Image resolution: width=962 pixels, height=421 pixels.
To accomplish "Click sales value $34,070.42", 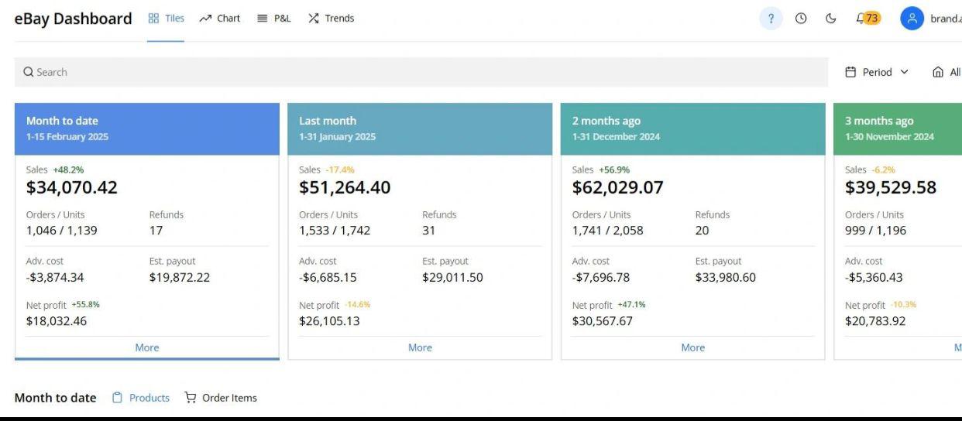I will coord(72,187).
